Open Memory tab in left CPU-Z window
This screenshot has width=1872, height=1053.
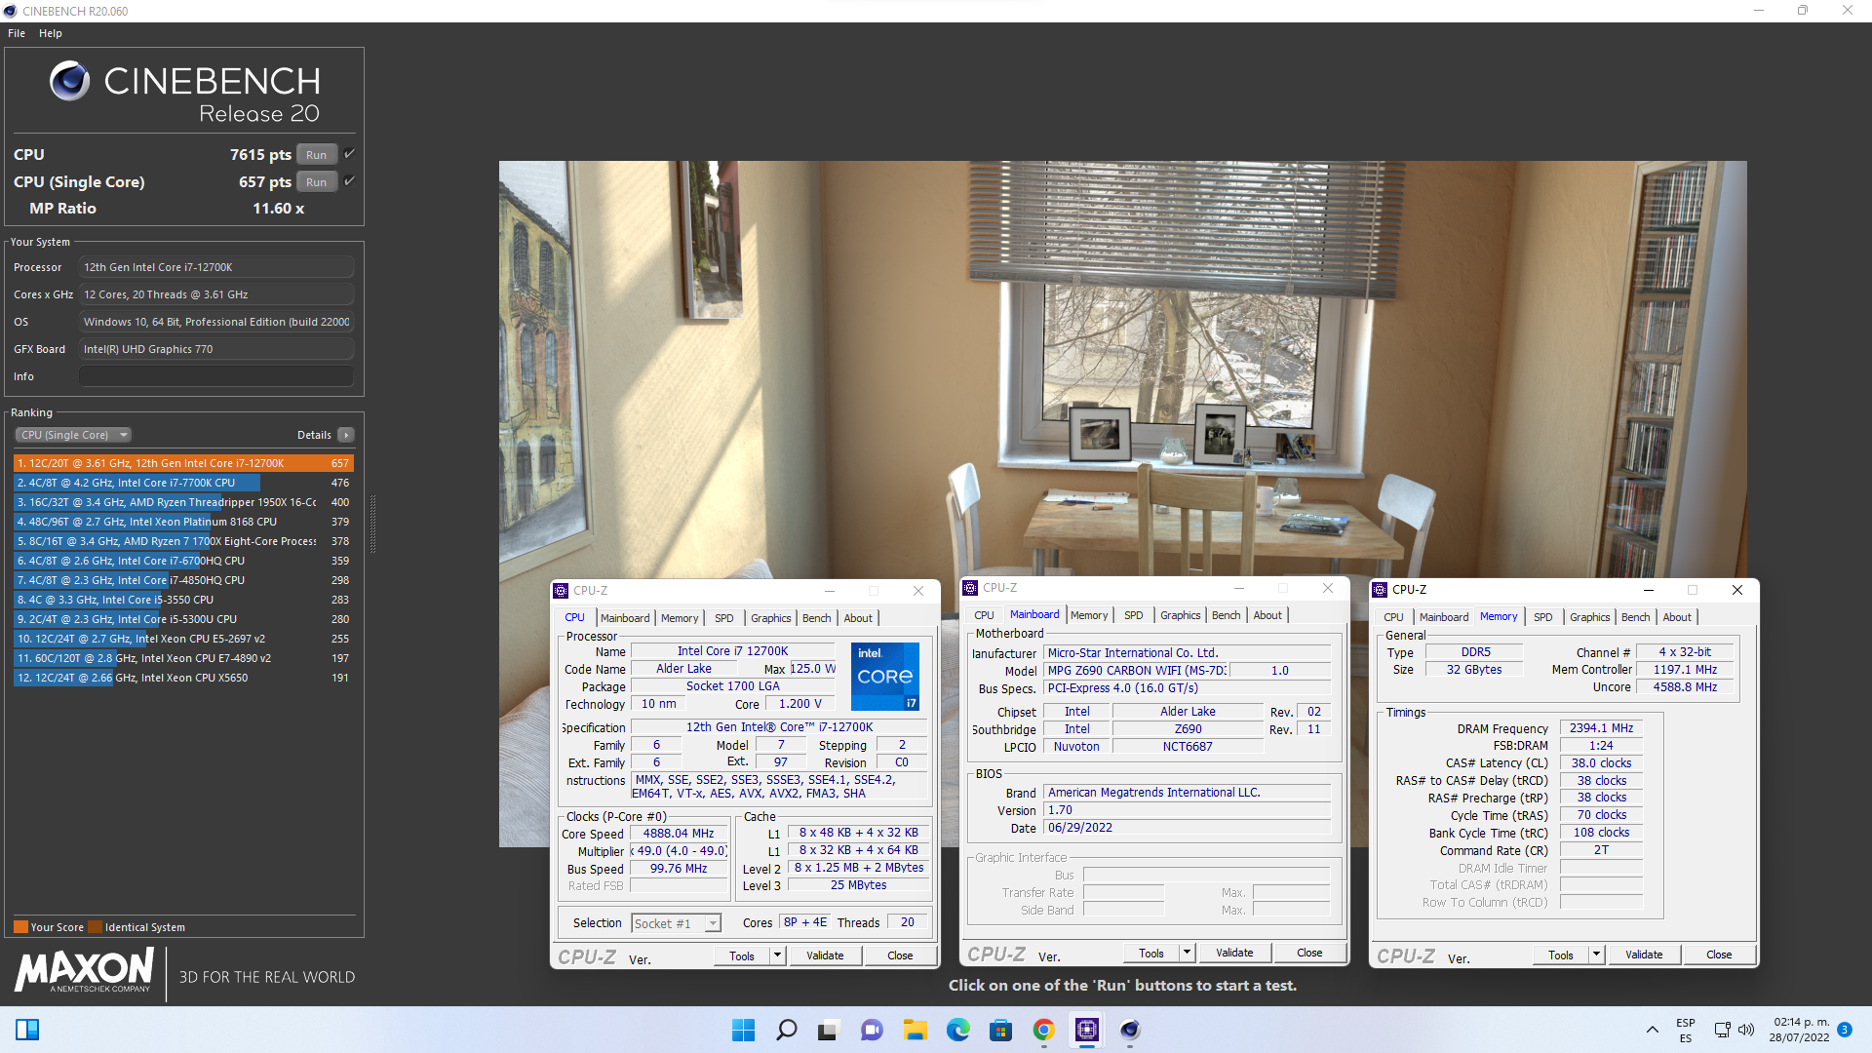click(680, 618)
